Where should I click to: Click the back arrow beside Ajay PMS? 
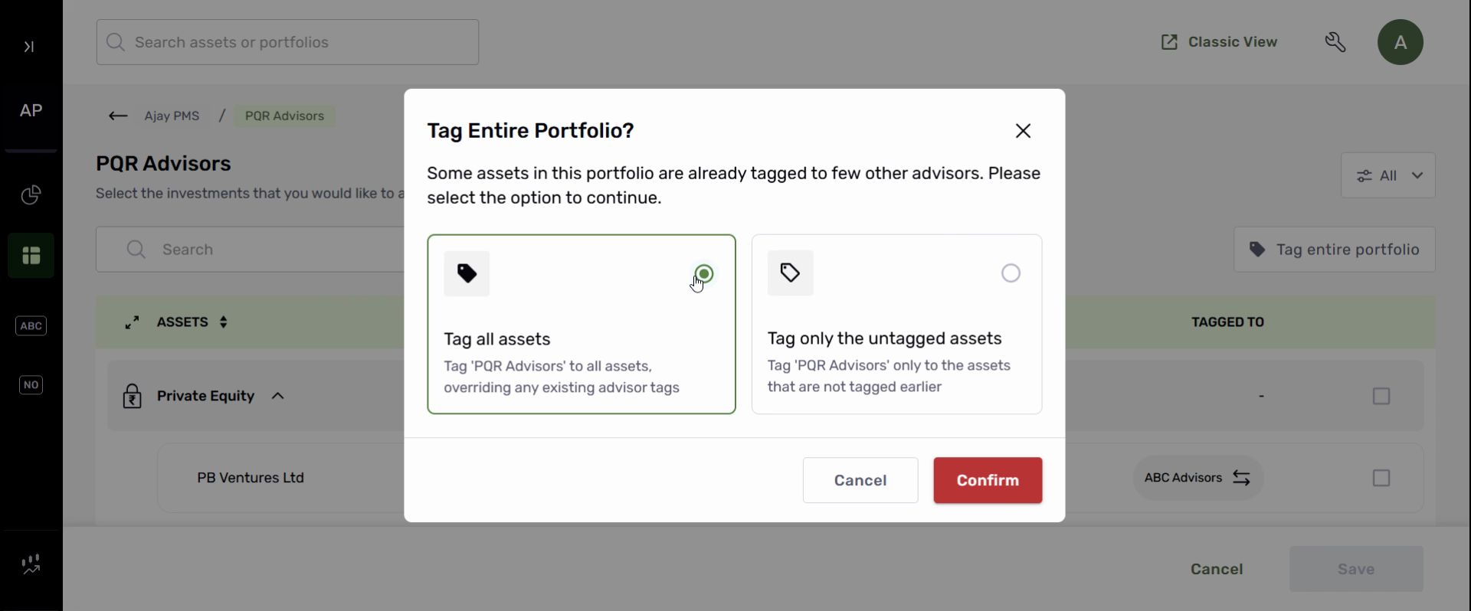tap(118, 116)
